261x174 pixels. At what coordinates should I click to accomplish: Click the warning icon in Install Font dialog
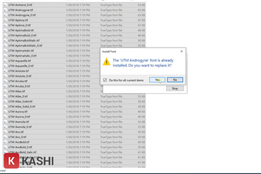(x=107, y=63)
